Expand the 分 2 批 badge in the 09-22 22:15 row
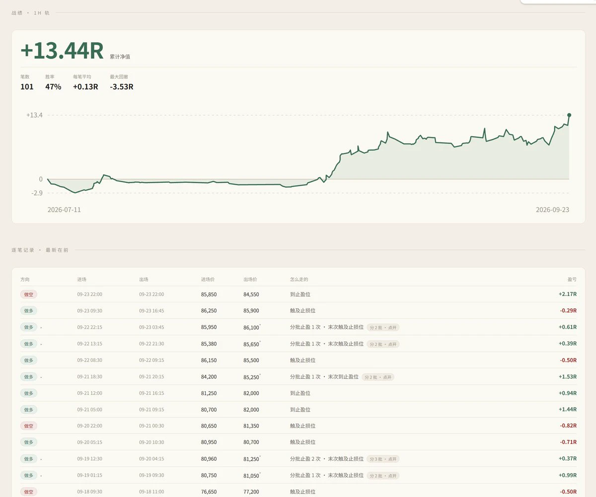596x497 pixels. point(383,327)
